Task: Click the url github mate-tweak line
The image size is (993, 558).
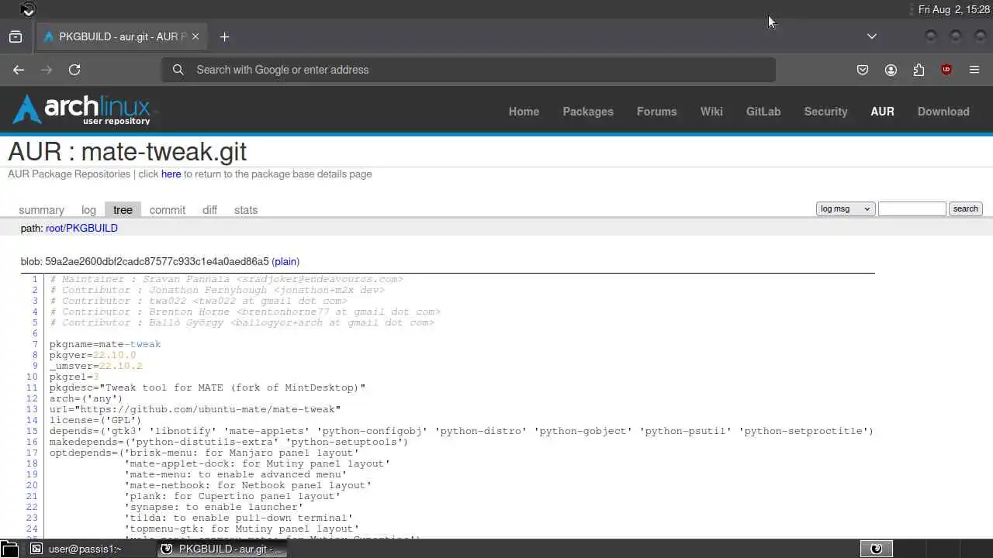Action: click(195, 409)
